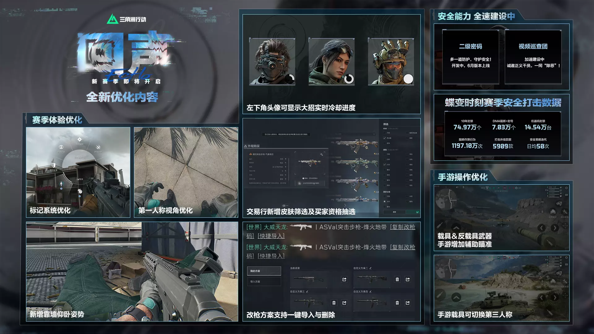Click the eye icon on marker wheel

pos(61,147)
